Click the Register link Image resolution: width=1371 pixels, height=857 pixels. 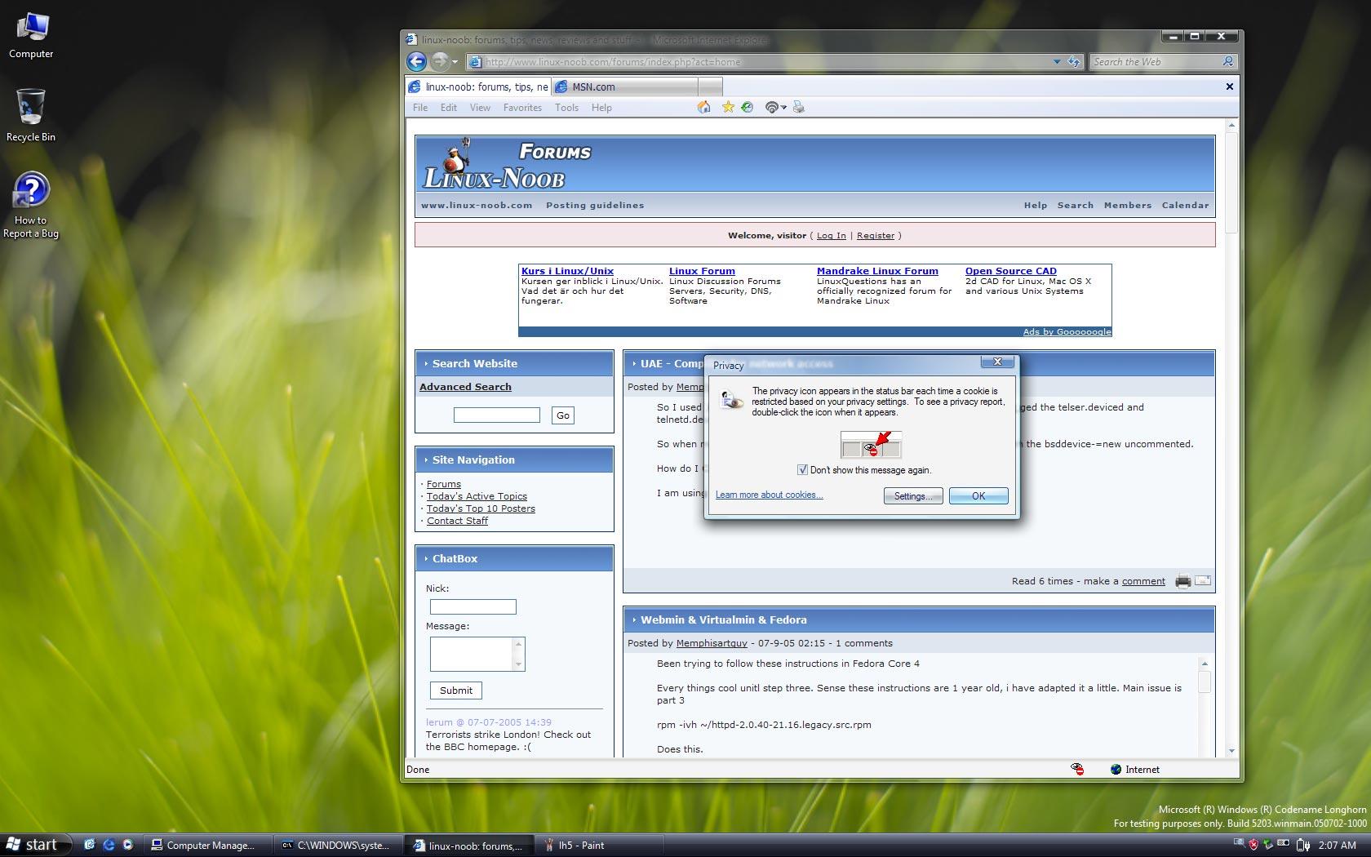coord(876,235)
